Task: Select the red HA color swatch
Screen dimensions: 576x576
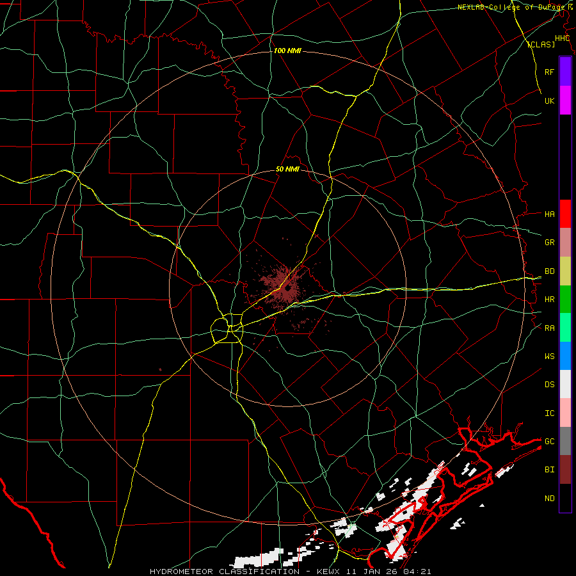Action: (x=565, y=214)
